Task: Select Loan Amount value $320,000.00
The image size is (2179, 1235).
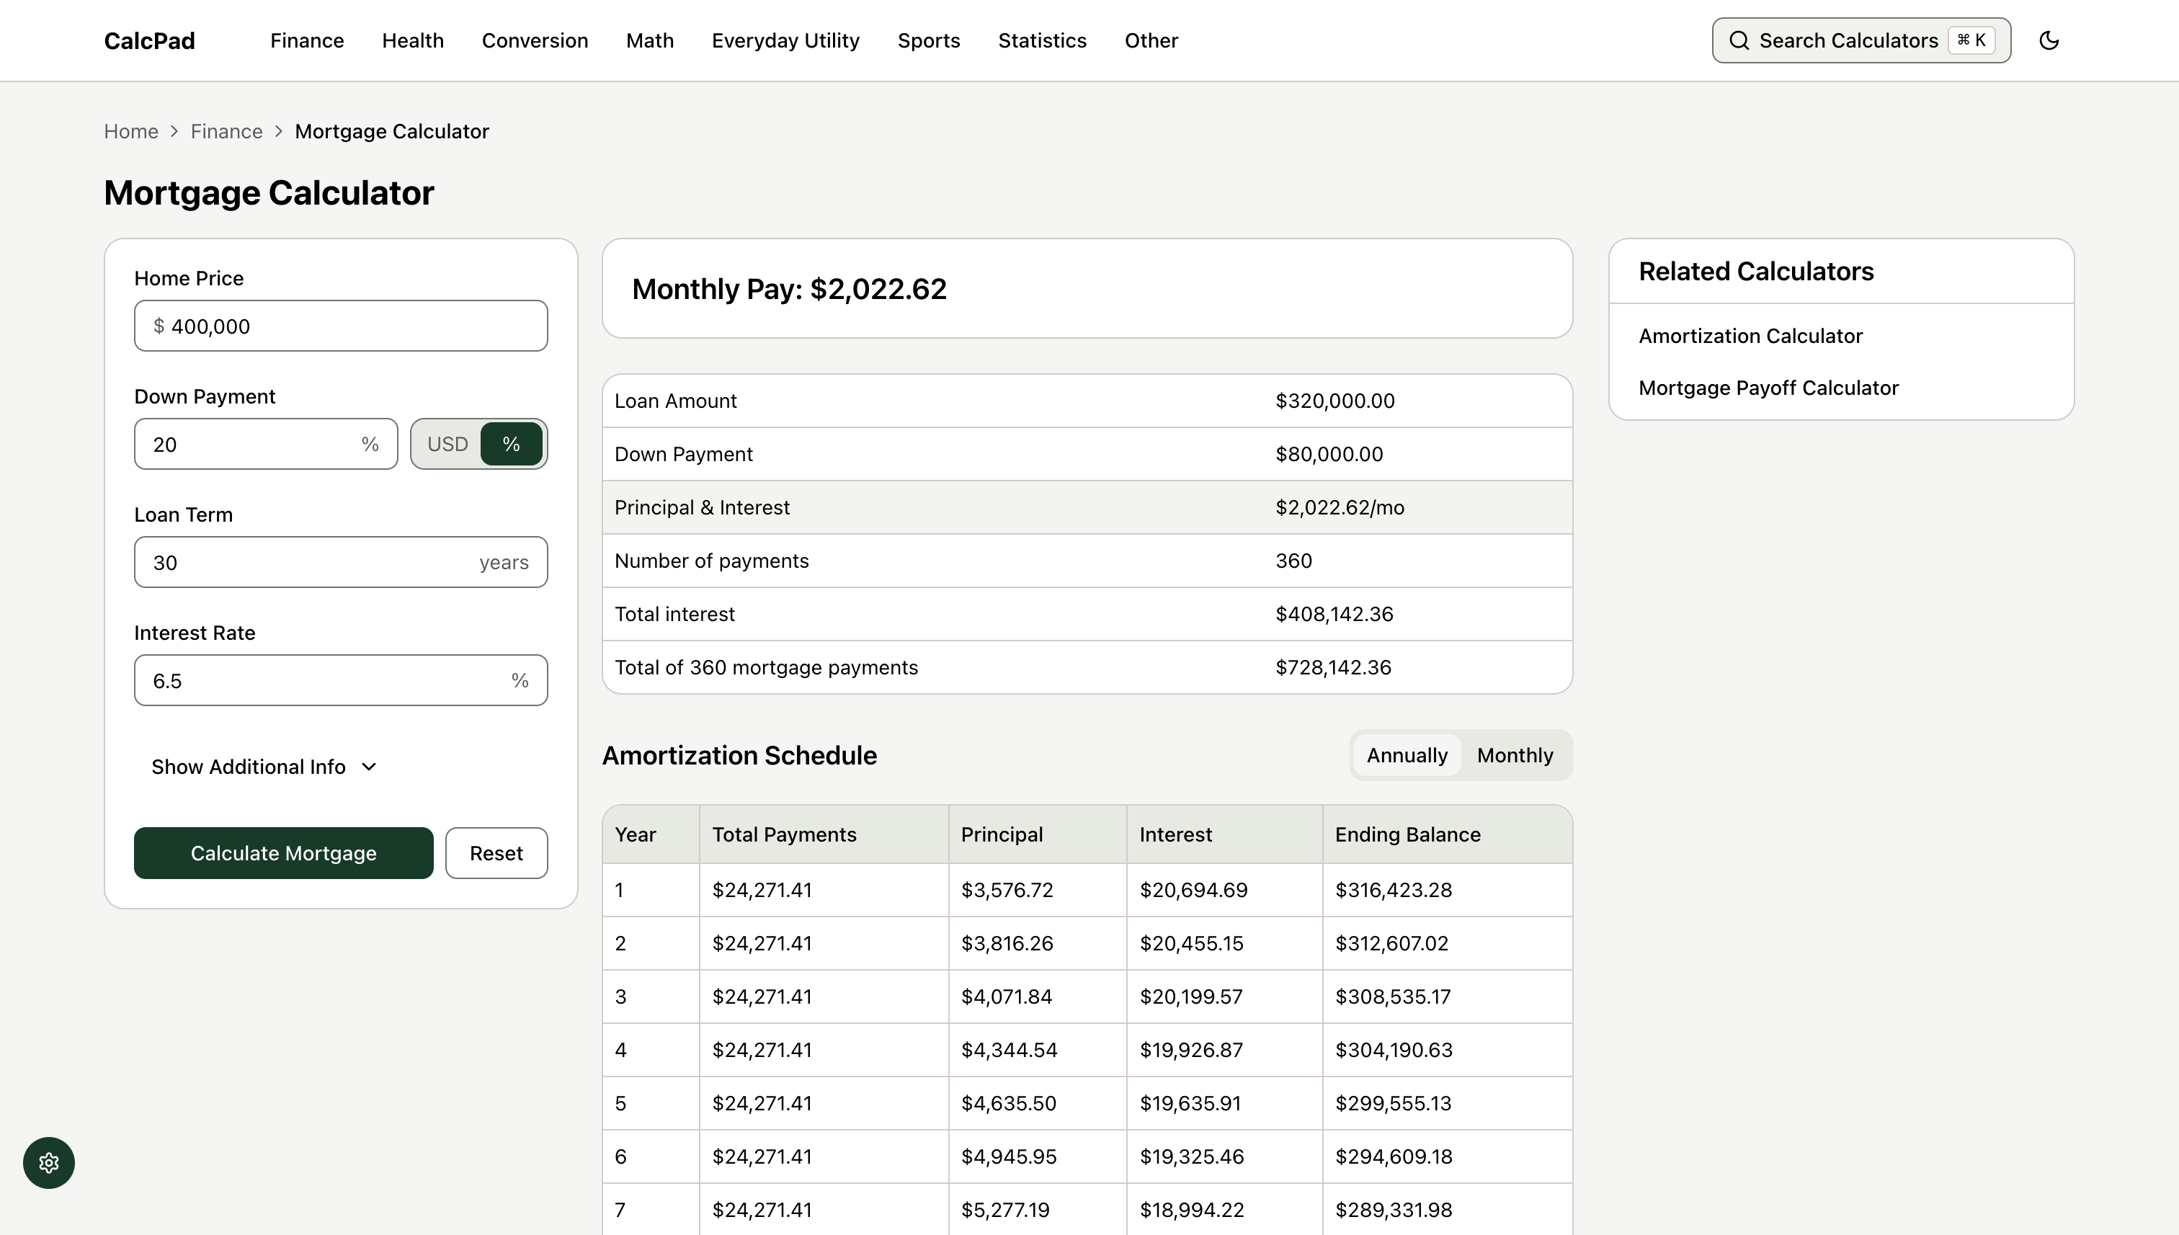Action: 1334,401
